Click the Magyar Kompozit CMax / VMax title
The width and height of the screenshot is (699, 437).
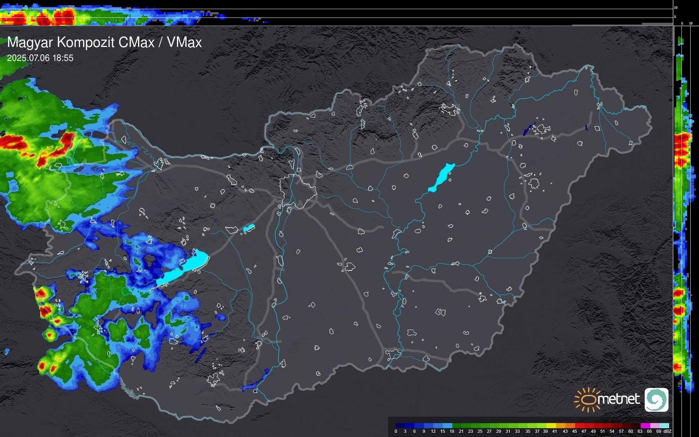point(104,42)
